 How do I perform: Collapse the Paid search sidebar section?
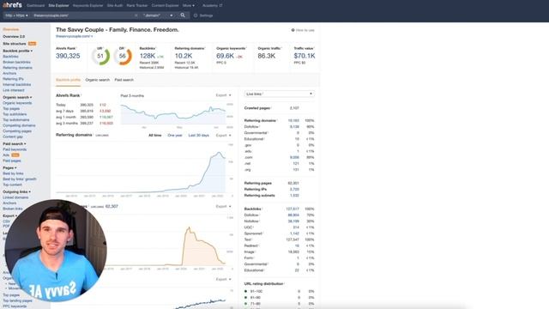click(15, 143)
